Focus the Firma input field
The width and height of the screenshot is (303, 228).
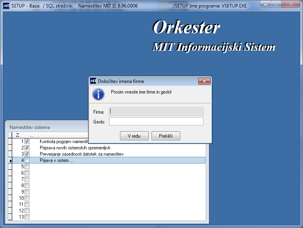click(x=156, y=112)
